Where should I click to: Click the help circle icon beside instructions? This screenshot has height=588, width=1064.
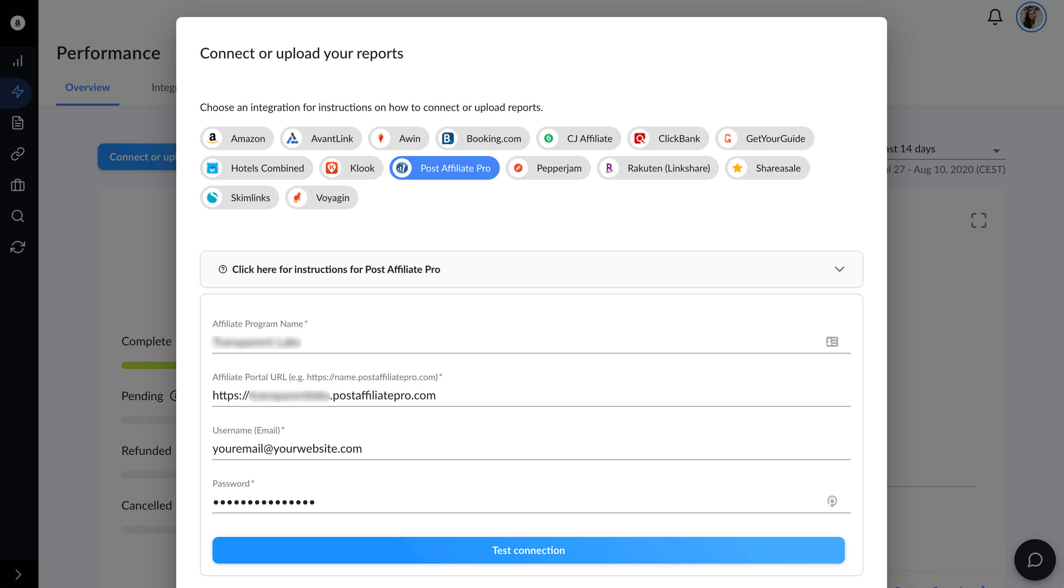tap(222, 269)
